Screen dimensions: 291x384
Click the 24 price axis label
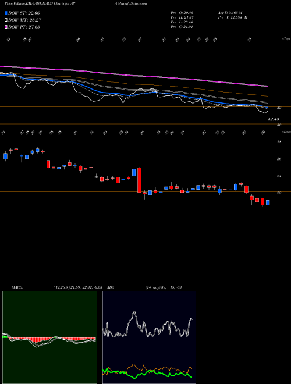[x=279, y=176]
